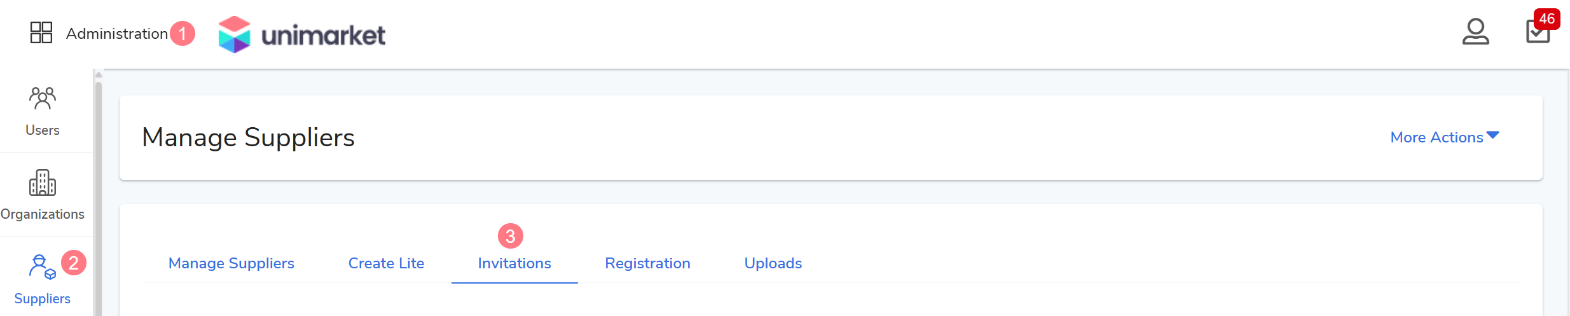Select the Users group icon in sidebar

click(43, 99)
